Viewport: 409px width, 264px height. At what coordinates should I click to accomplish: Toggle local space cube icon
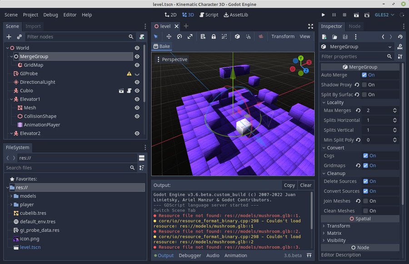pyautogui.click(x=237, y=36)
